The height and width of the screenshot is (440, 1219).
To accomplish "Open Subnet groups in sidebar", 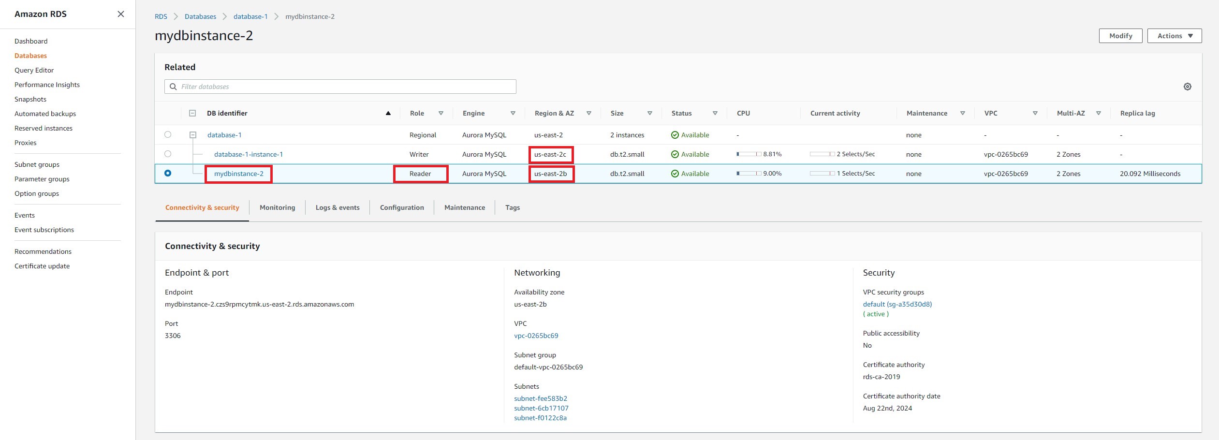I will [37, 164].
